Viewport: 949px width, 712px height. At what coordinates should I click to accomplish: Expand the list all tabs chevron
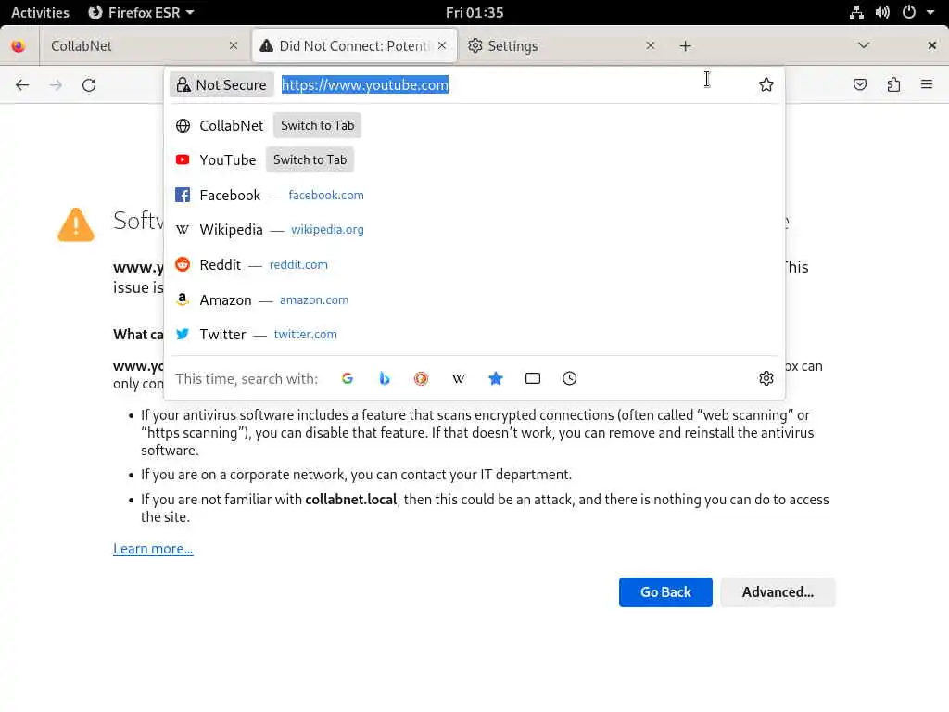864,45
